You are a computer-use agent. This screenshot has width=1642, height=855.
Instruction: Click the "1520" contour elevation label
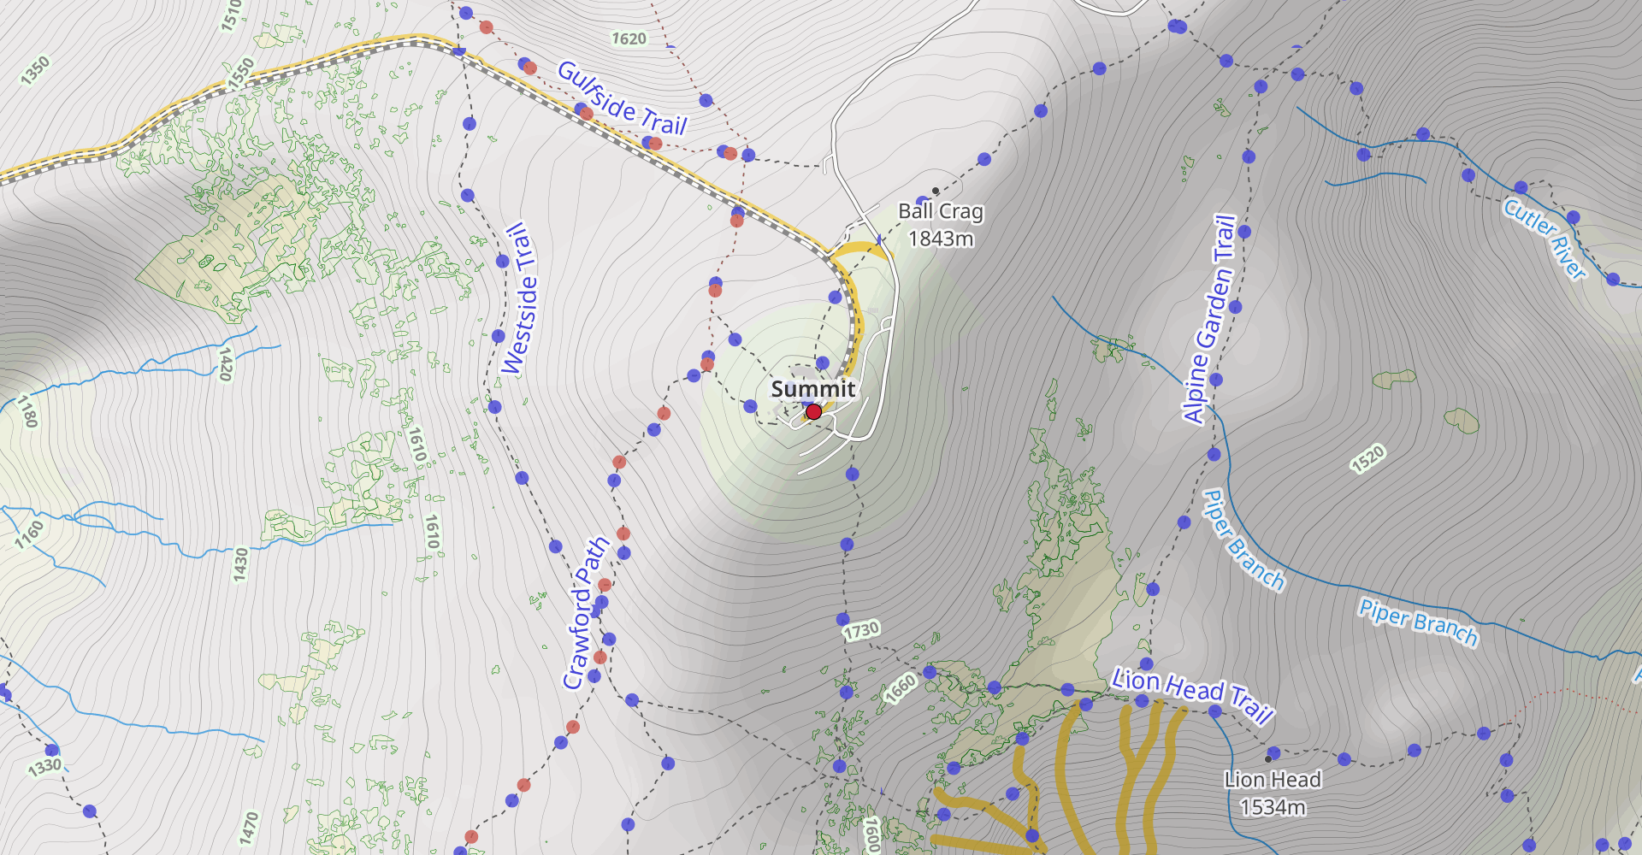coord(1367,459)
